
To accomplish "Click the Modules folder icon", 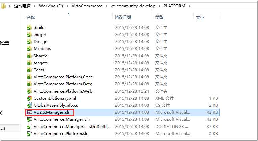I will pyautogui.click(x=29, y=49).
